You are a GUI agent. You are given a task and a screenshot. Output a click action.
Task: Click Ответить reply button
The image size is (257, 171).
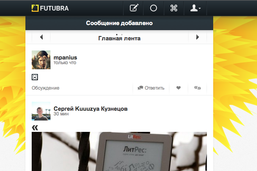pos(151,88)
